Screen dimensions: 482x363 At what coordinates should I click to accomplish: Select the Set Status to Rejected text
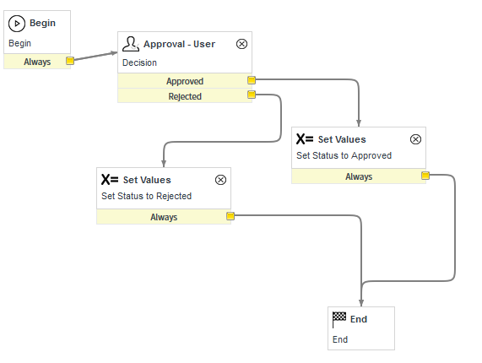pos(147,196)
